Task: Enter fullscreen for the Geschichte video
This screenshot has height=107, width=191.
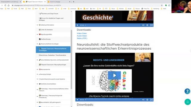Action: [x=151, y=25]
